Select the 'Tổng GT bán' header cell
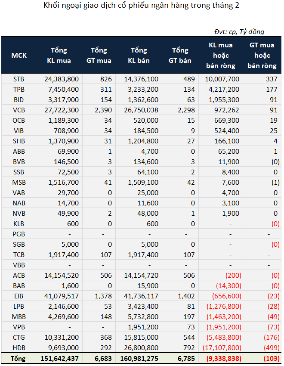The width and height of the screenshot is (284, 366). (x=180, y=55)
